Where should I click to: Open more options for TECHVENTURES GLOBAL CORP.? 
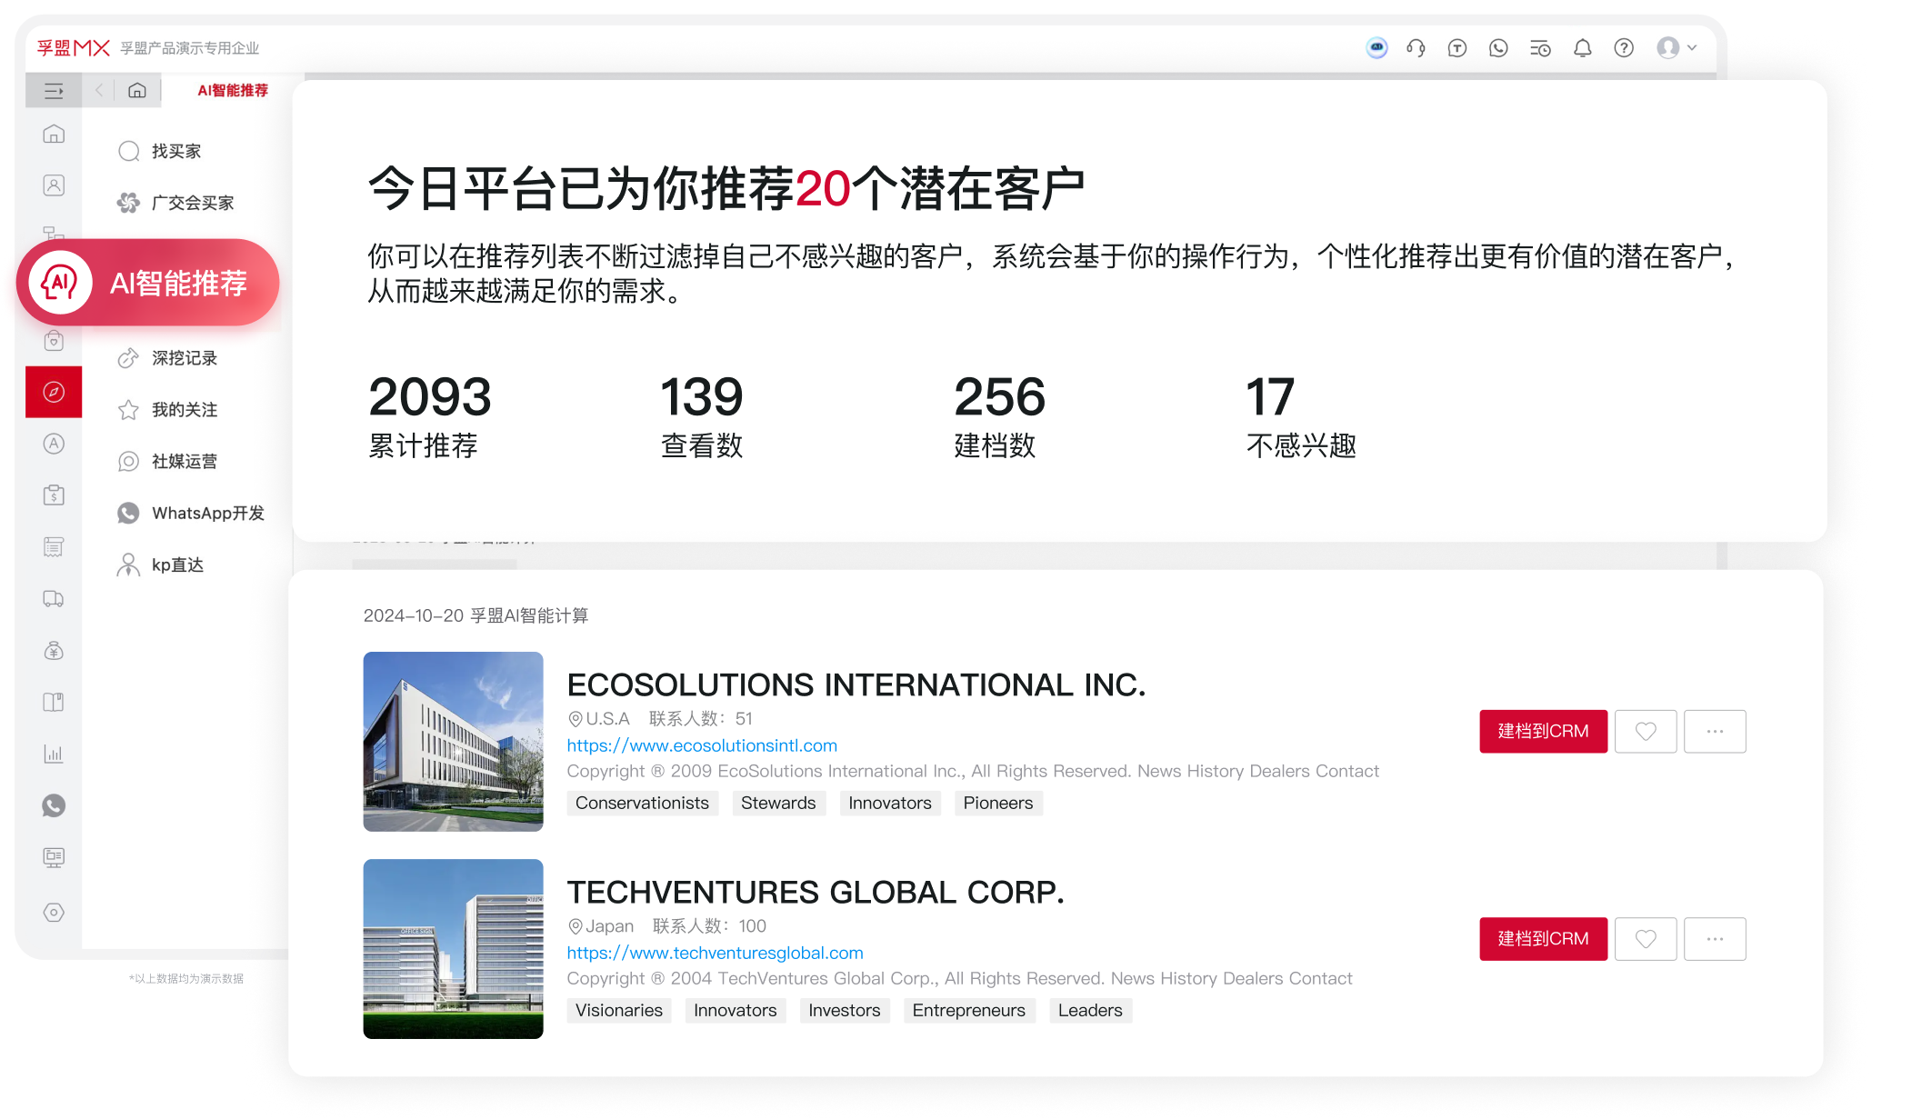[x=1715, y=939]
